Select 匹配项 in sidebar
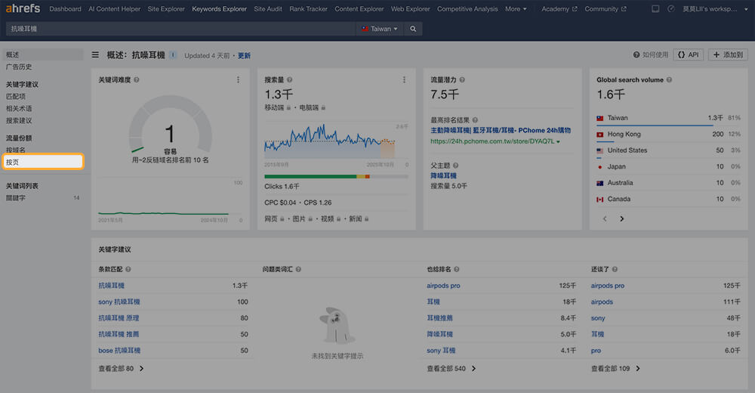This screenshot has width=755, height=393. (15, 97)
